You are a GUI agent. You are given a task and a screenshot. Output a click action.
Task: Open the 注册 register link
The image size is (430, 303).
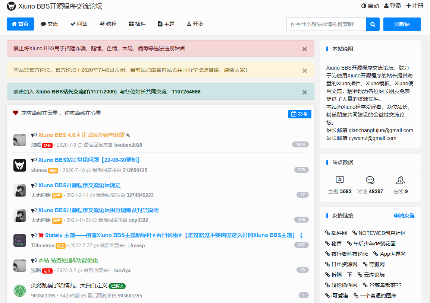tap(415, 6)
